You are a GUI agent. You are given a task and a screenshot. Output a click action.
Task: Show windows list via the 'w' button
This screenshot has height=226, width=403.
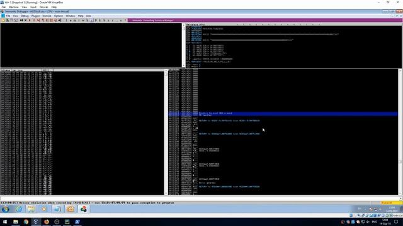[83, 20]
